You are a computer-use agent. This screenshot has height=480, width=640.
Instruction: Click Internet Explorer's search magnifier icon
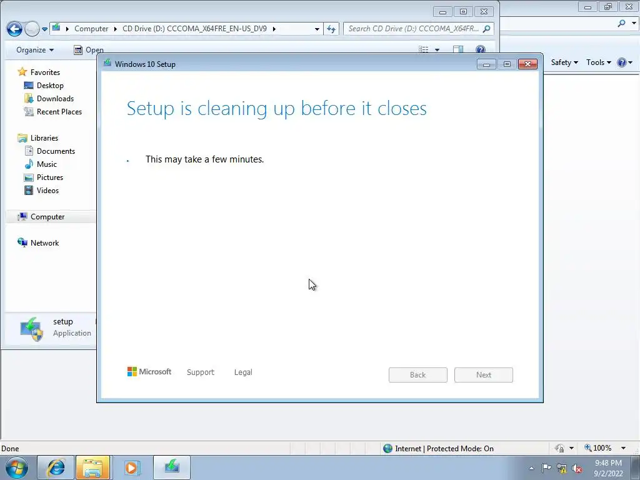click(x=622, y=23)
